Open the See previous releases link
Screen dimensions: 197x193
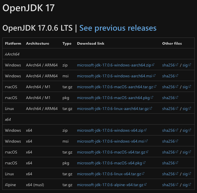click(x=118, y=28)
